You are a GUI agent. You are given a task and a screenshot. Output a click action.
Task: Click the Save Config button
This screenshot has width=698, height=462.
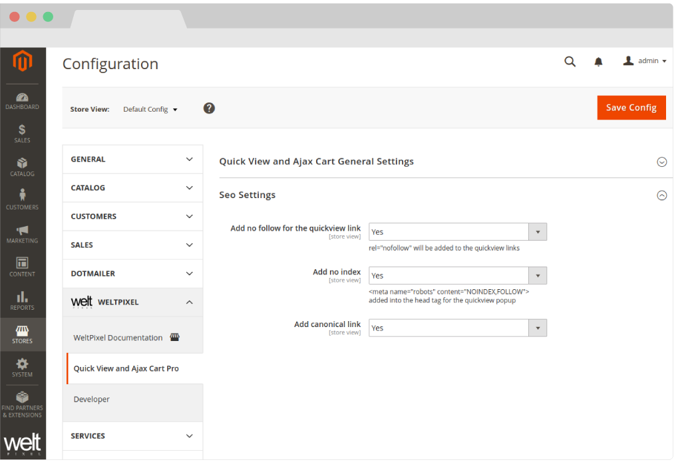pyautogui.click(x=631, y=108)
